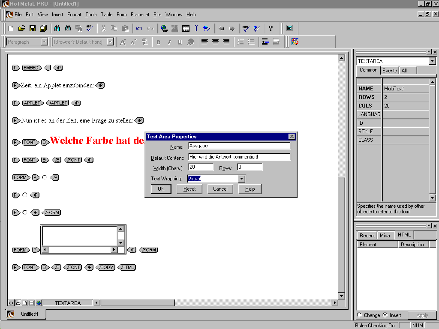Click the Save document toolbar icon

[x=33, y=29]
